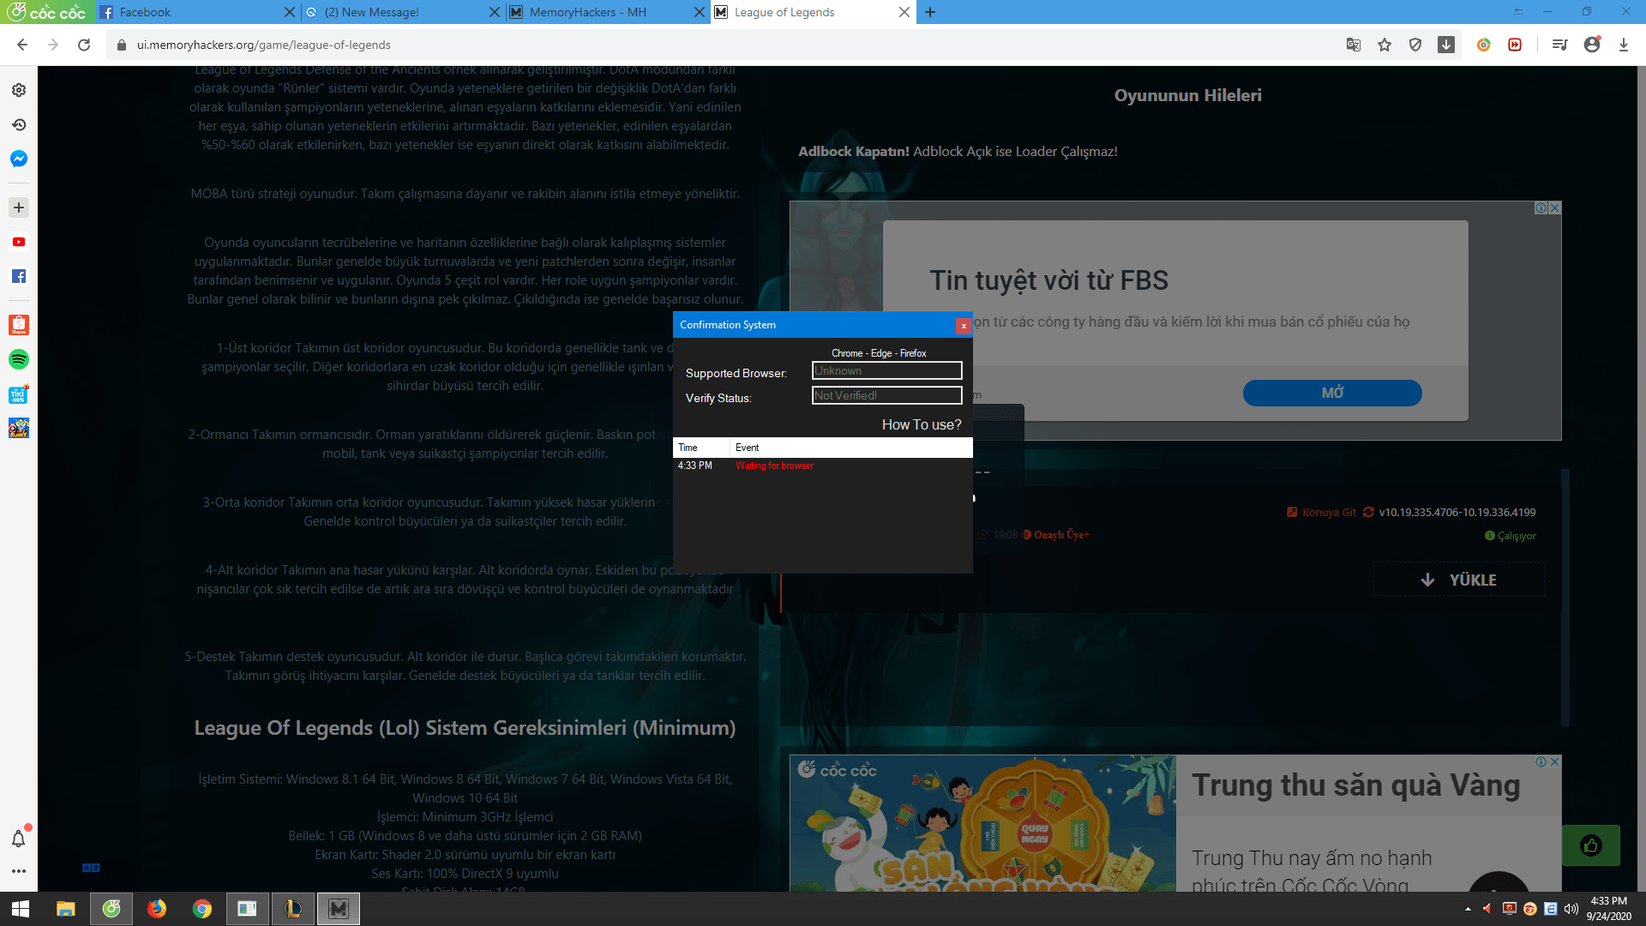Close the Confirmation System dialog
The height and width of the screenshot is (926, 1646).
point(964,326)
